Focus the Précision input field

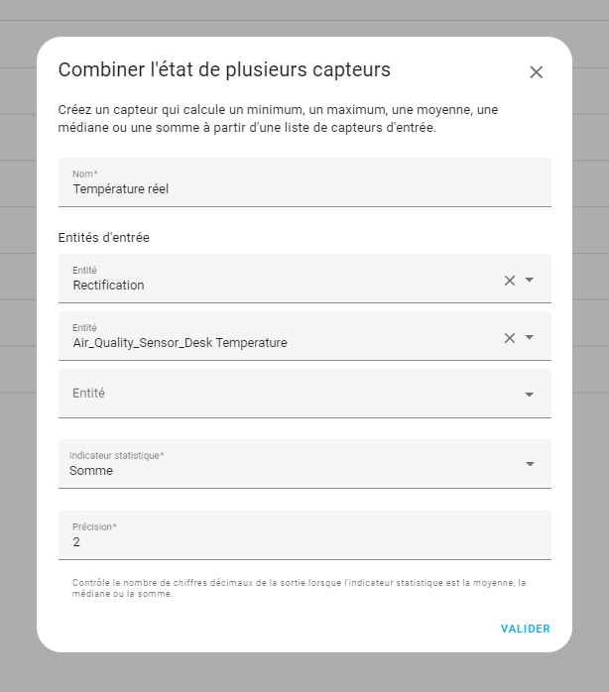[x=298, y=541]
